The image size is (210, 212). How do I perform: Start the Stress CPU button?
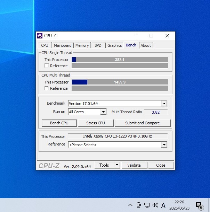pos(96,123)
